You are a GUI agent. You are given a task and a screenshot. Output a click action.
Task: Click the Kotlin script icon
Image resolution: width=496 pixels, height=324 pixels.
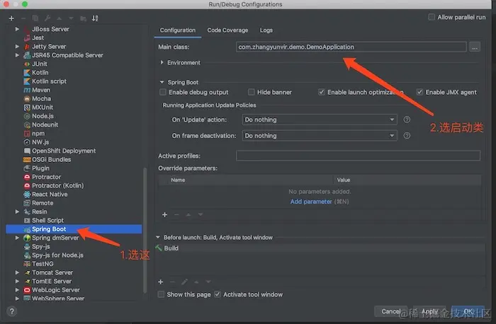coord(27,81)
